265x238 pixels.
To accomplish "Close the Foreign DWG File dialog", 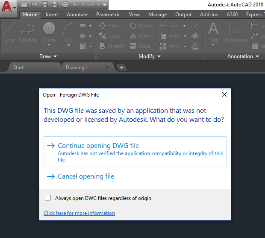I will pos(224,94).
